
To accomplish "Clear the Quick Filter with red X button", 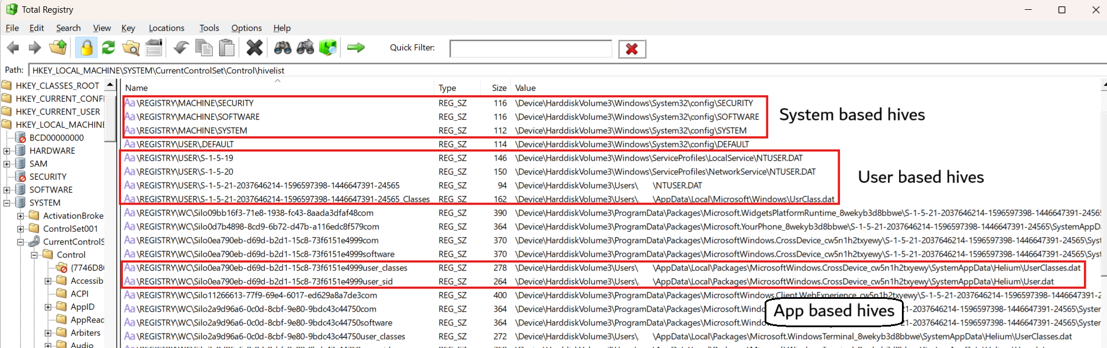I will (x=632, y=49).
